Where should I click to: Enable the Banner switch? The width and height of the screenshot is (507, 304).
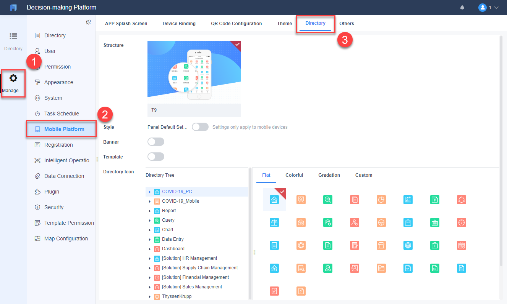(156, 142)
